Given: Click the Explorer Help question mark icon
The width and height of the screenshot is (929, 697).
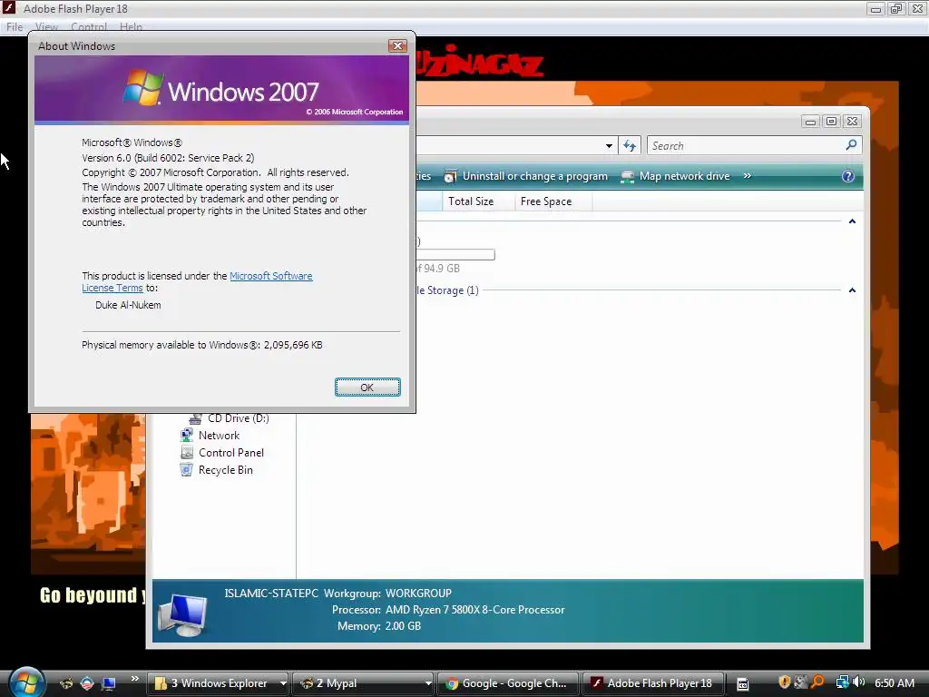Looking at the screenshot, I should click(848, 176).
